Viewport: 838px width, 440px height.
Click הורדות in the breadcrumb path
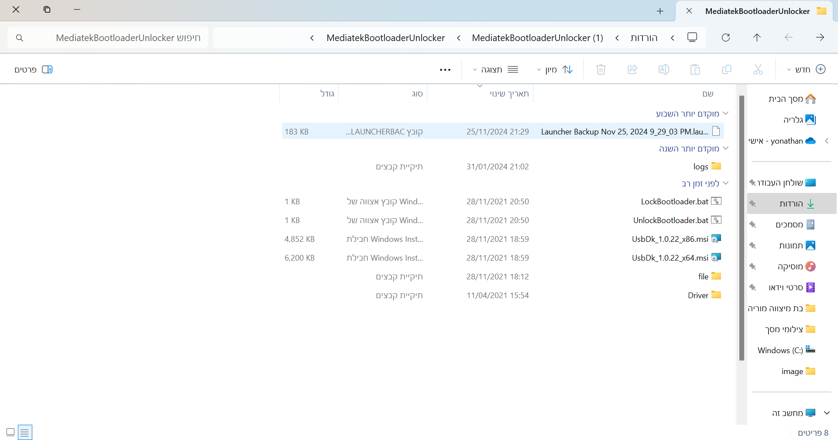(x=644, y=38)
